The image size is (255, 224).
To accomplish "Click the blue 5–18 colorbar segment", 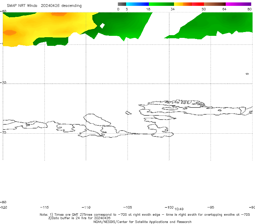I will (x=137, y=4).
